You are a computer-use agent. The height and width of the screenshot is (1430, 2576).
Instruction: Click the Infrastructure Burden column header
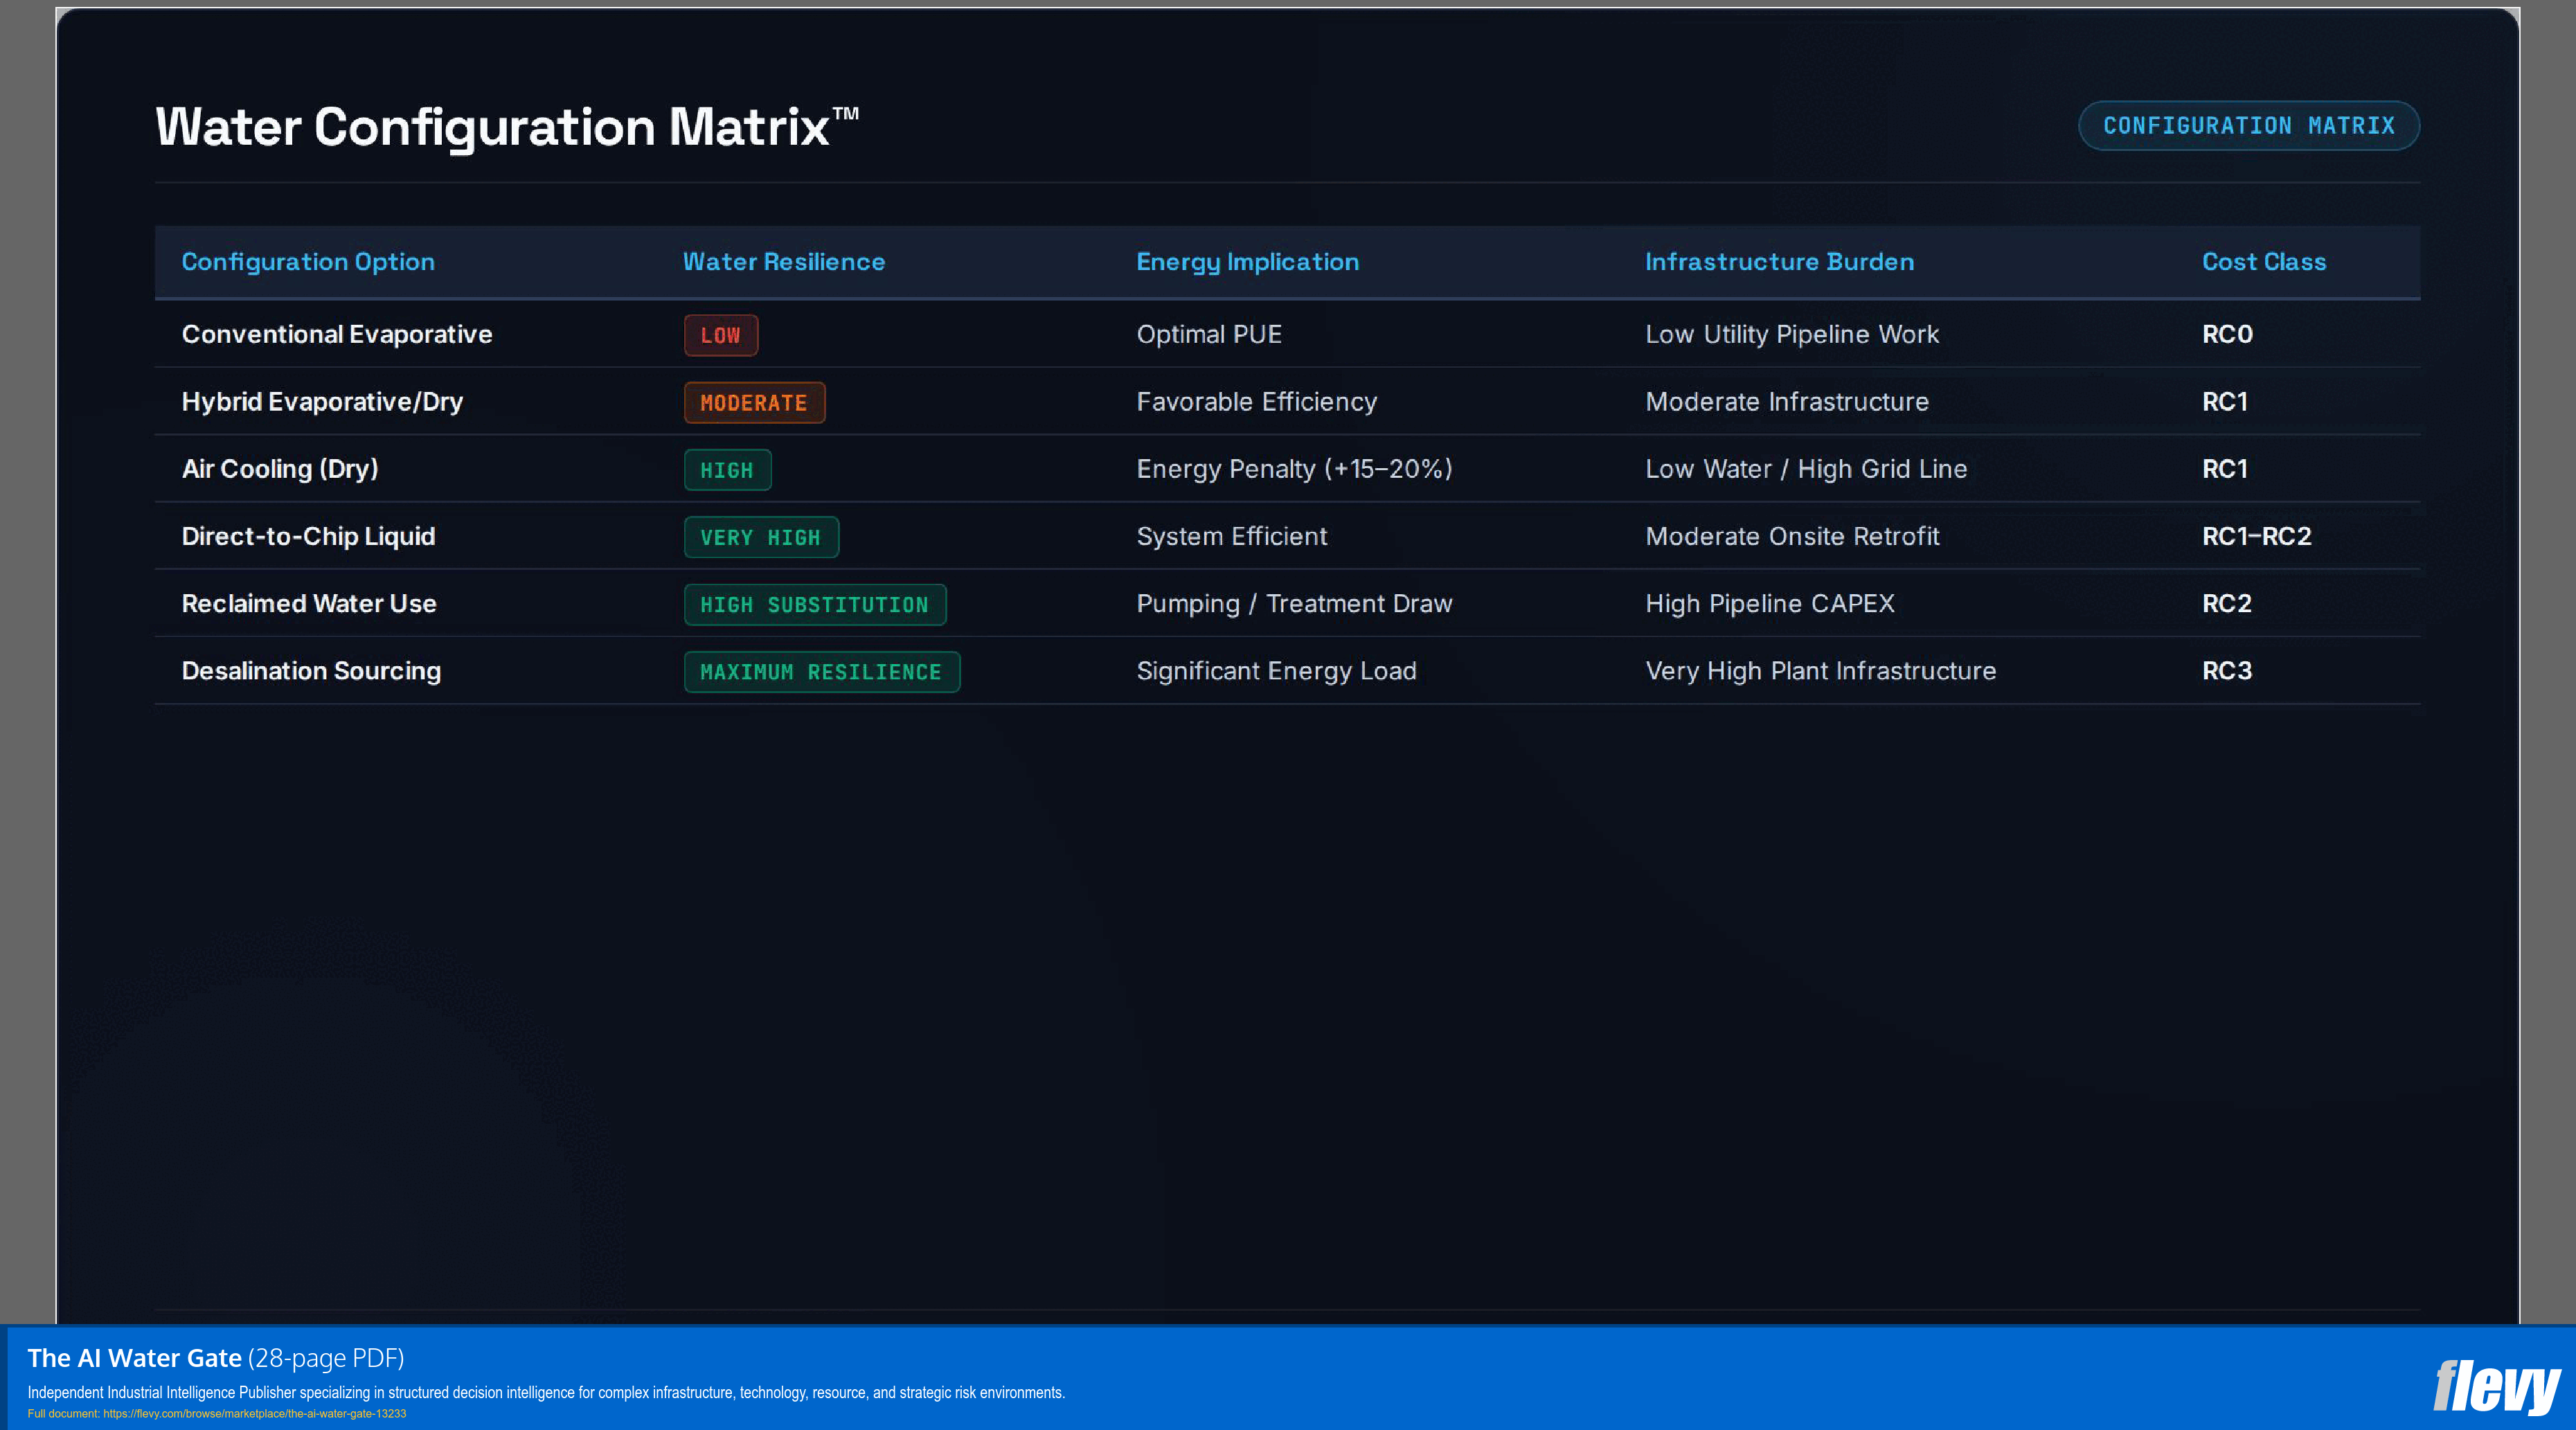point(1780,262)
